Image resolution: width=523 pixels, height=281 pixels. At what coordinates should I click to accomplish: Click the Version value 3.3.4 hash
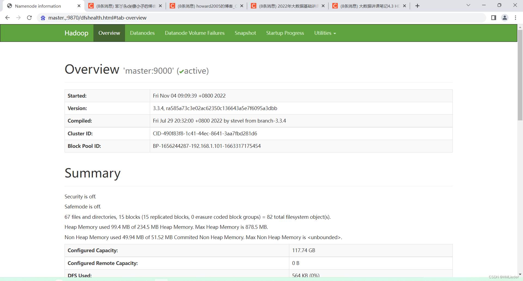point(215,108)
